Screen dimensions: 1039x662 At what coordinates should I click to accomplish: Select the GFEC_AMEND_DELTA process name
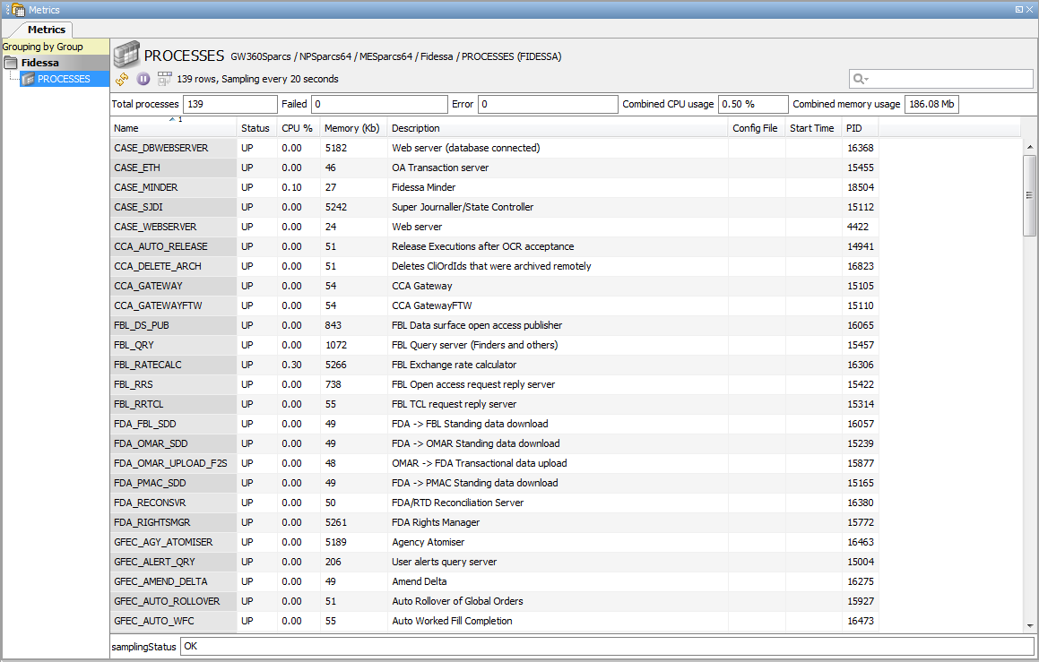pos(160,581)
